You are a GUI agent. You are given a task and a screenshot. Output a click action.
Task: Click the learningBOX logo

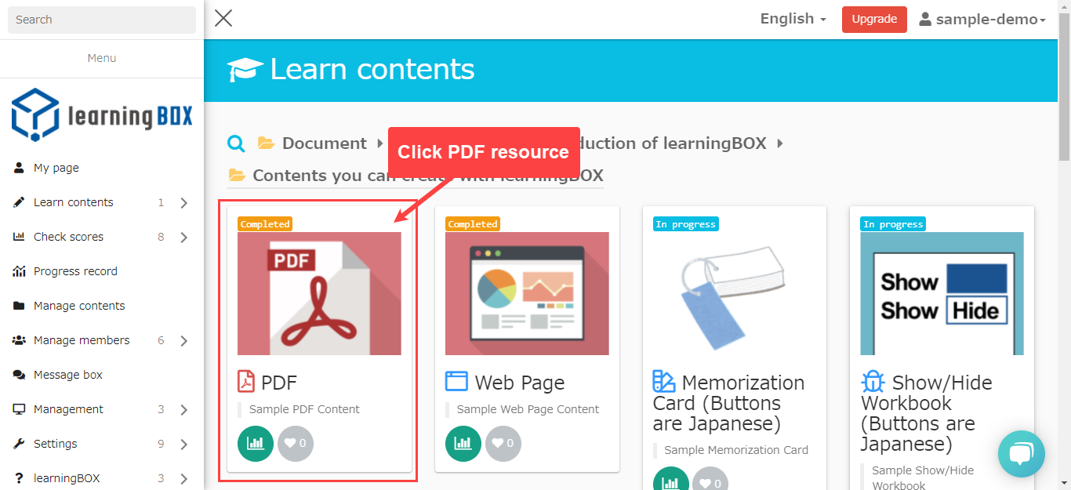(102, 114)
